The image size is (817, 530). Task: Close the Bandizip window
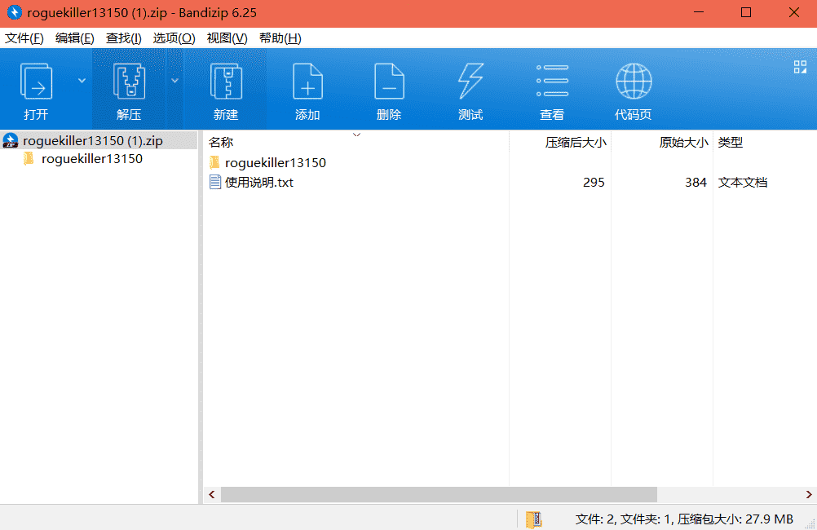794,12
